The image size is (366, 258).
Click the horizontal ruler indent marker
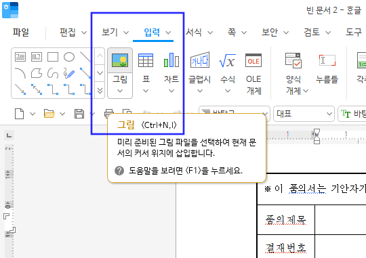coord(317,136)
